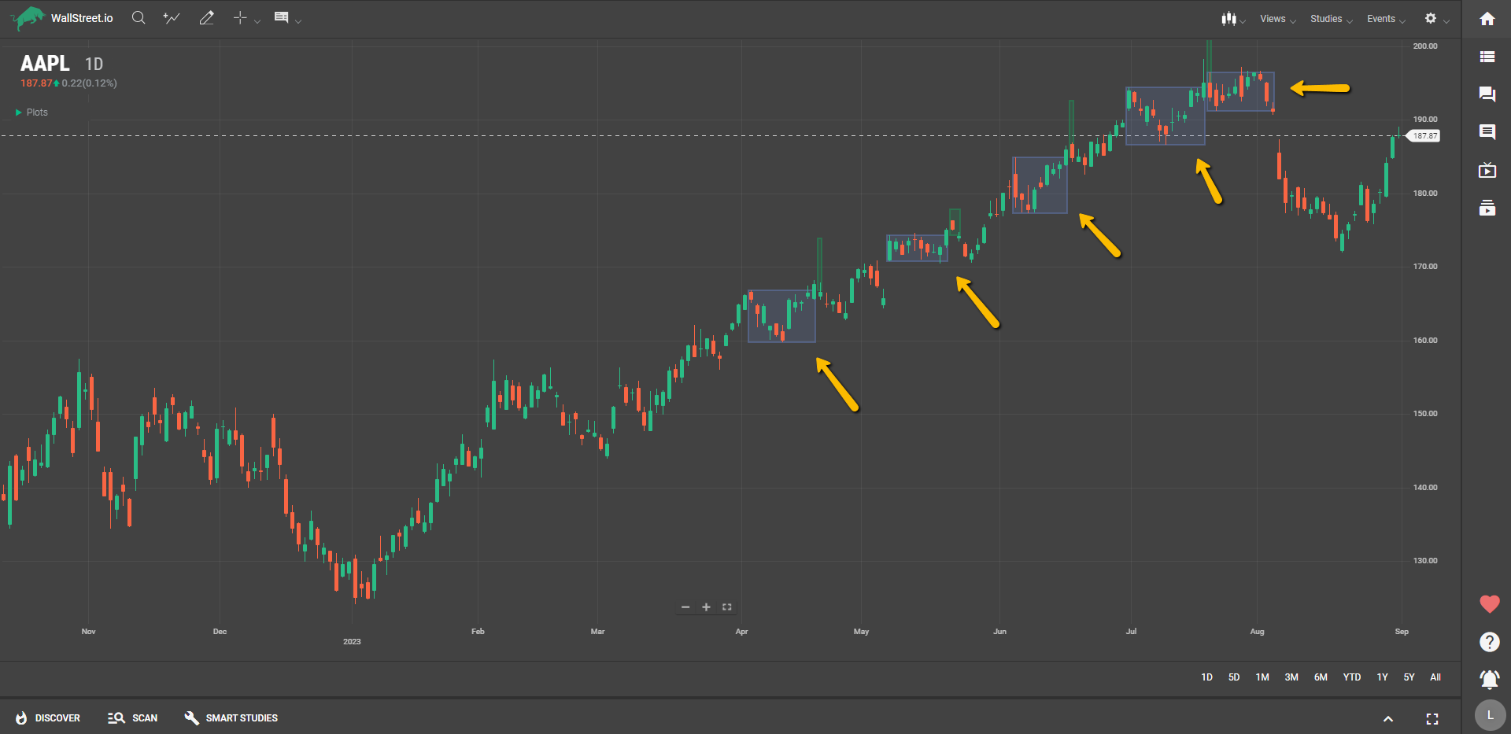Toggle fullscreen mode at bottom right
Viewport: 1511px width, 734px height.
1432,719
